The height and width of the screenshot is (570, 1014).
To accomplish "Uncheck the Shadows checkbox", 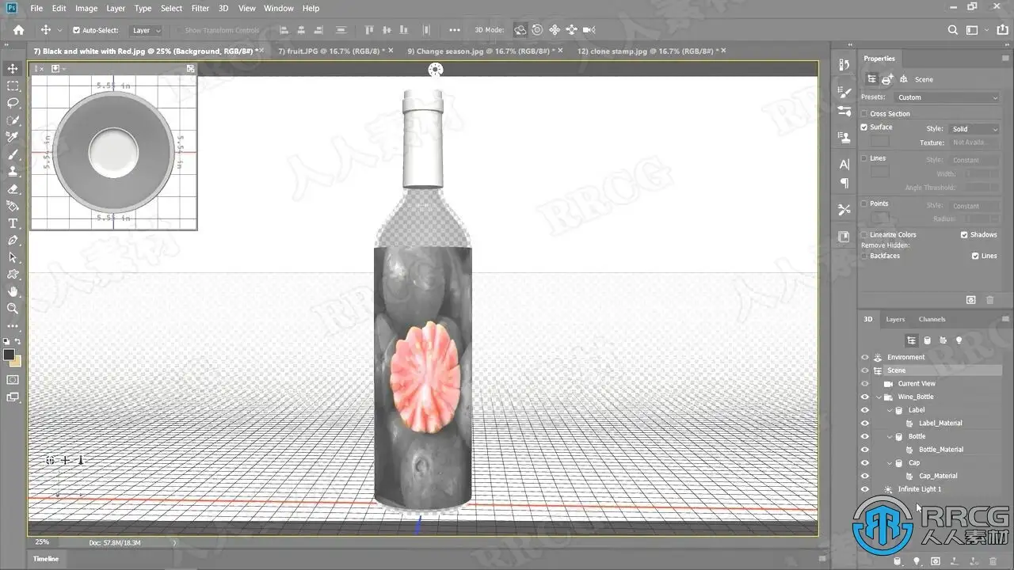I will [964, 235].
